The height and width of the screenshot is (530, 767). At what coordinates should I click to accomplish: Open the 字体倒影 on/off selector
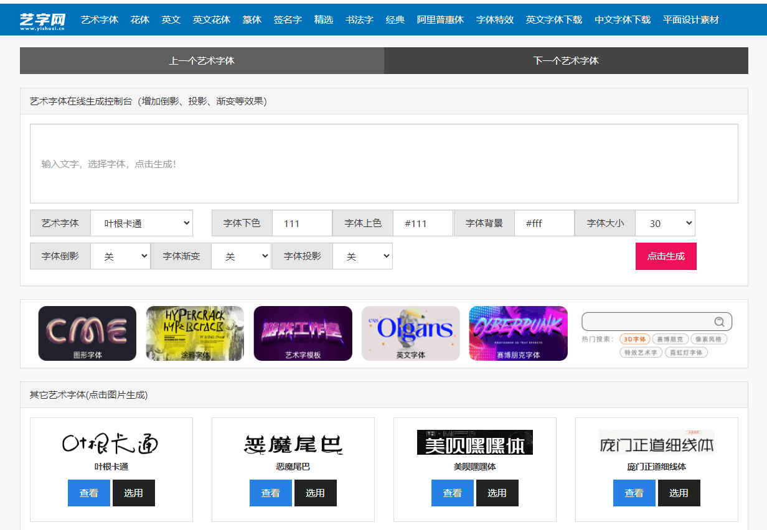click(x=120, y=256)
